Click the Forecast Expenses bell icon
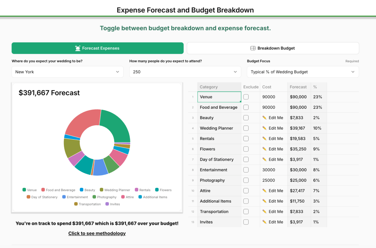 click(x=77, y=48)
